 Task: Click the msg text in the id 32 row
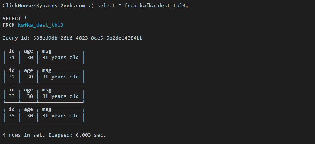point(61,77)
